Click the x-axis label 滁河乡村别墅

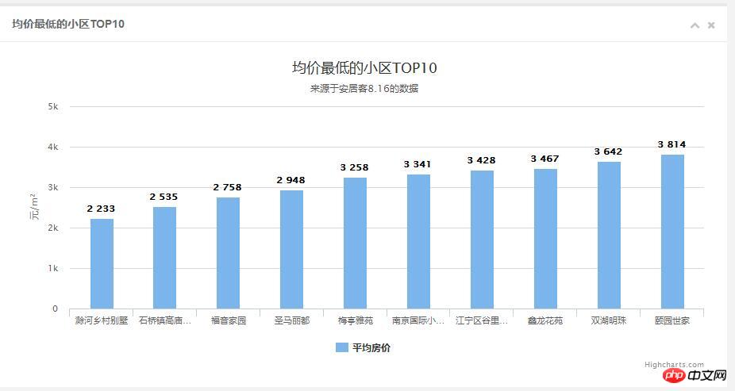point(102,320)
